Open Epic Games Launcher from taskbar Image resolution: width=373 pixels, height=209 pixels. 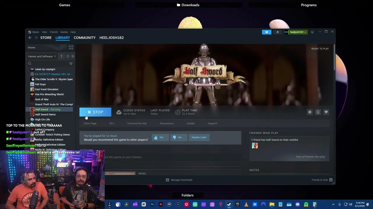click(x=238, y=204)
